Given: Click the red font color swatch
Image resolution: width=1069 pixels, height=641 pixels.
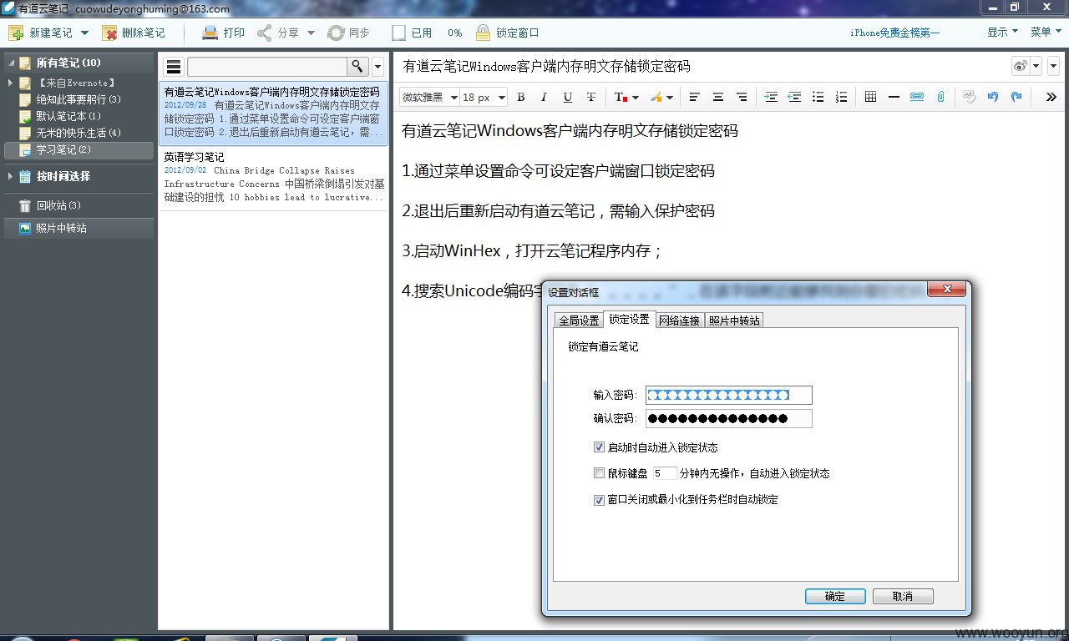Looking at the screenshot, I should pyautogui.click(x=621, y=98).
